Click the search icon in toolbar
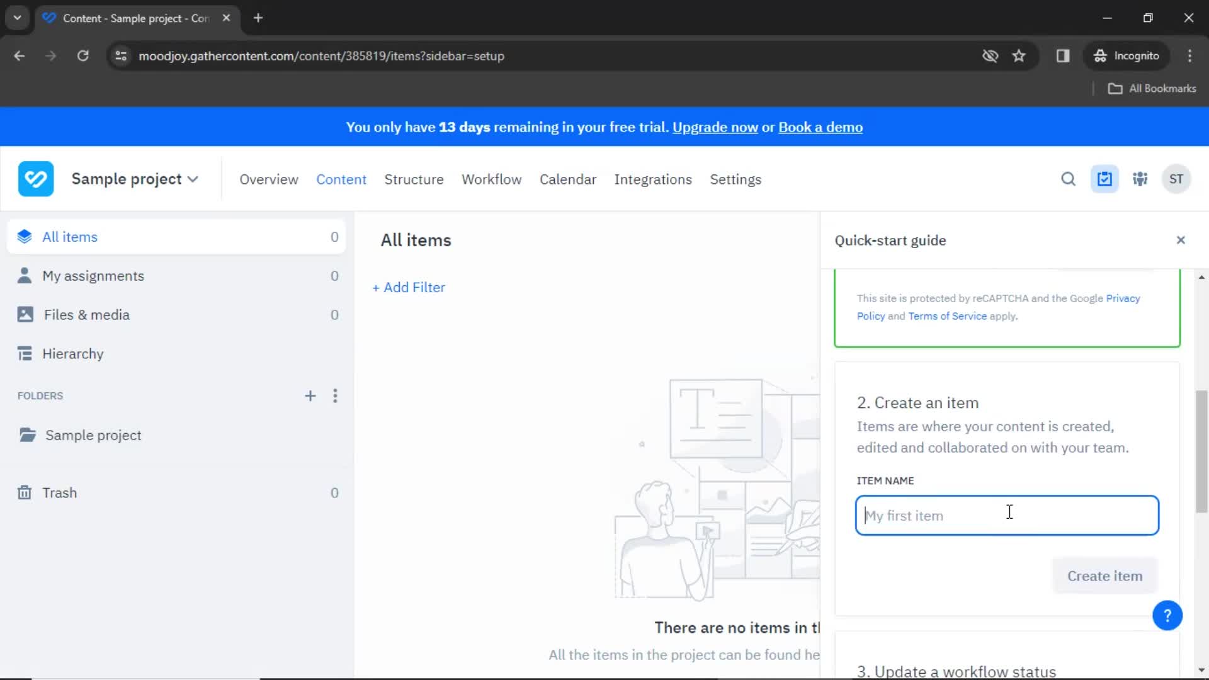The image size is (1209, 680). [x=1068, y=179]
